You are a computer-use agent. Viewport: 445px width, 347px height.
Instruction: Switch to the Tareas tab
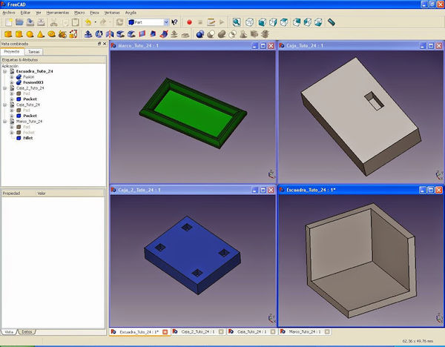(34, 52)
